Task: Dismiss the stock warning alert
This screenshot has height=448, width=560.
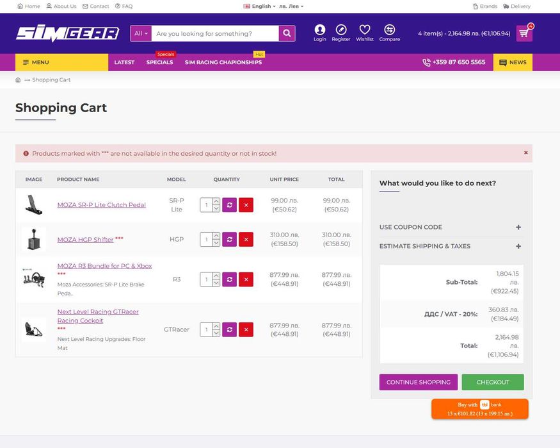Action: [525, 153]
